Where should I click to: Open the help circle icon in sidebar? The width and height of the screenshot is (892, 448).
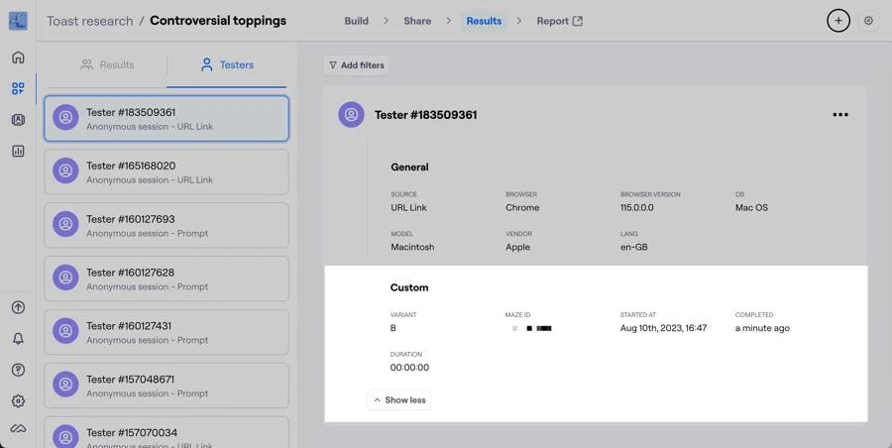point(18,370)
